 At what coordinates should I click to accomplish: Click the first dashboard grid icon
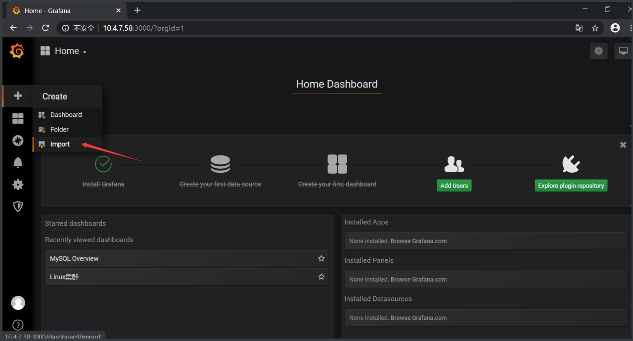coord(337,164)
